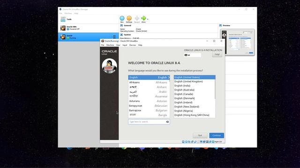The width and height of the screenshot is (300, 168).
Task: Open File menu in VirtualBox Manager window
Action: coord(60,14)
